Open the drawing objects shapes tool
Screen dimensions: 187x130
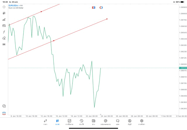coord(4,38)
